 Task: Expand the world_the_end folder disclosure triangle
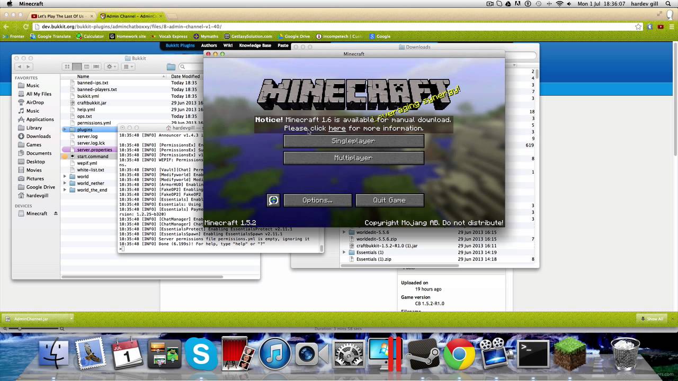click(x=65, y=190)
